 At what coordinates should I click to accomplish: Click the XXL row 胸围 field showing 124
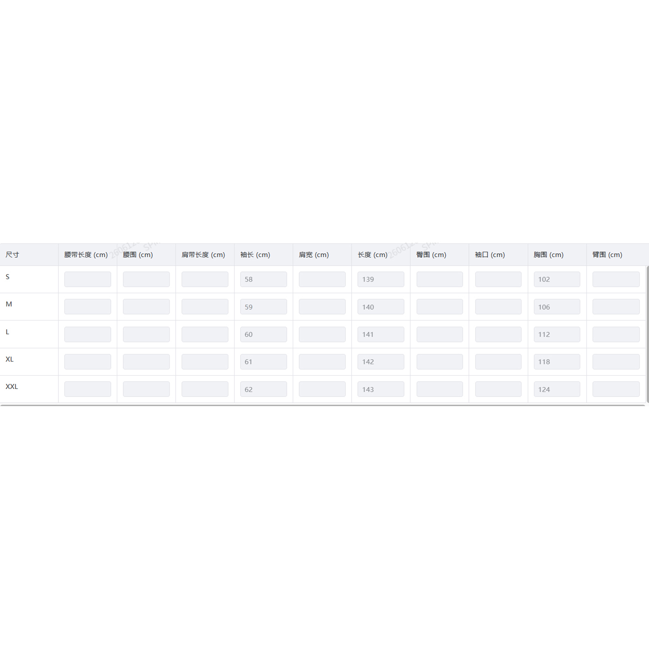[x=557, y=389]
